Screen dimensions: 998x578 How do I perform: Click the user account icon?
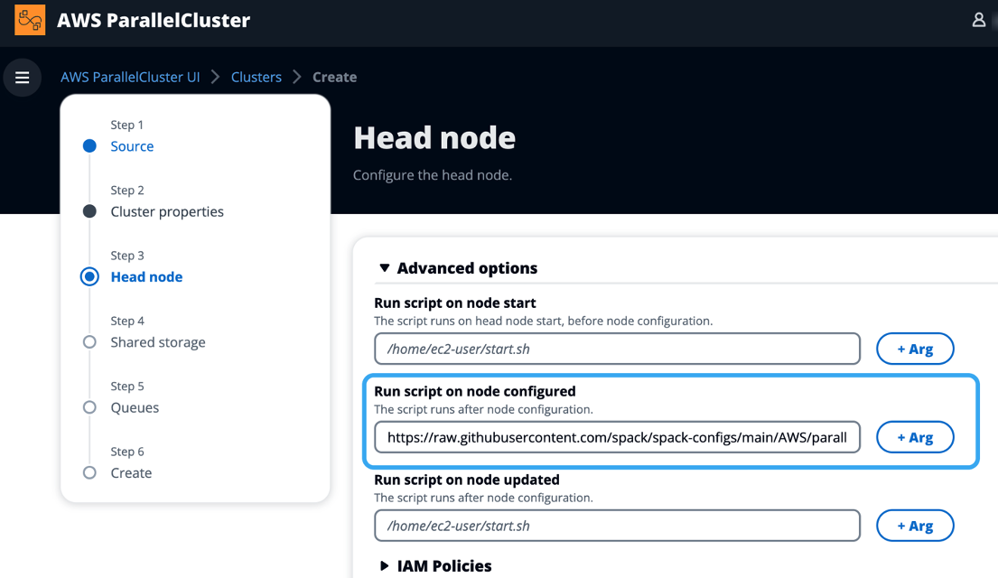point(979,19)
